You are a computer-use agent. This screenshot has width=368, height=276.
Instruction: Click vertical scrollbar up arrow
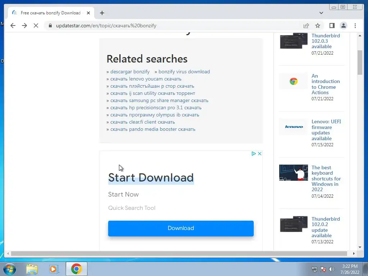pos(360,36)
